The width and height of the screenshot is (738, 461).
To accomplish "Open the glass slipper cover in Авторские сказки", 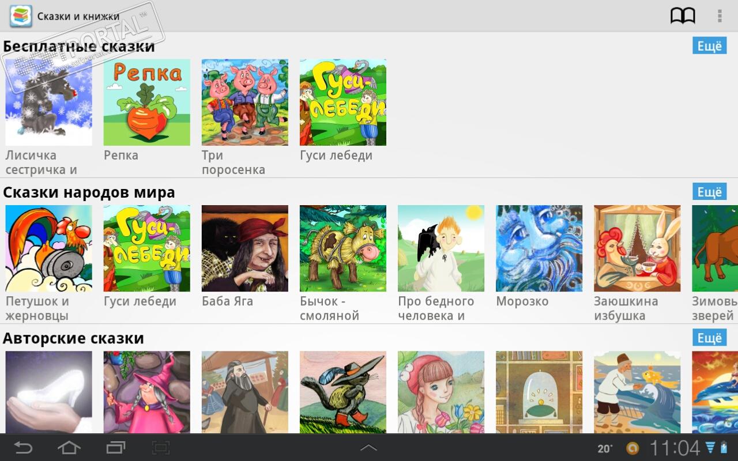I will [x=49, y=392].
